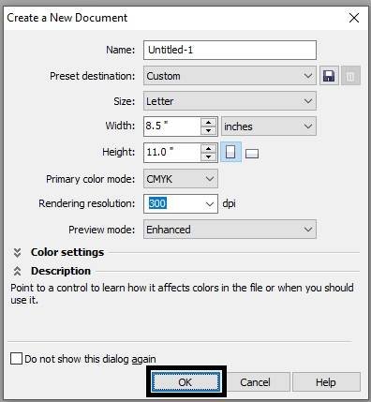Decrease Height using the down arrow
The image size is (371, 402).
click(209, 156)
